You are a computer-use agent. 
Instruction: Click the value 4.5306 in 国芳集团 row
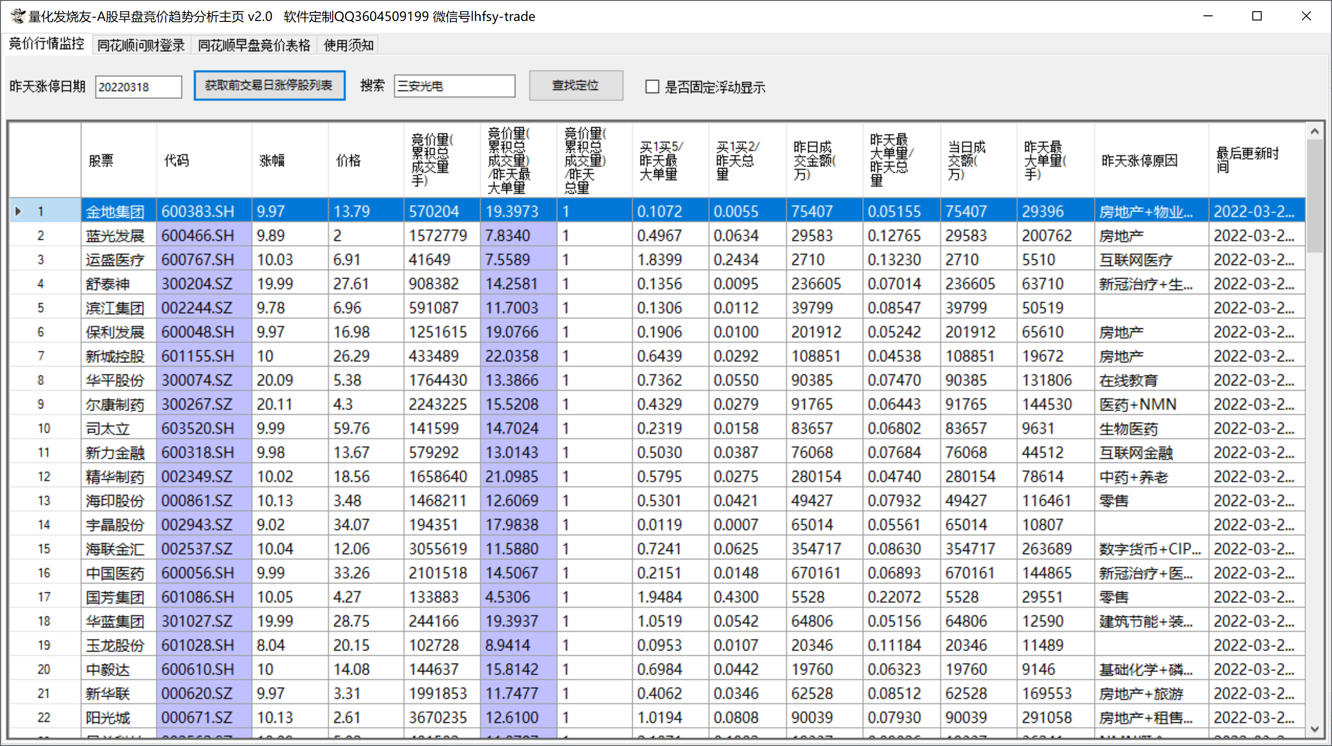tap(518, 597)
